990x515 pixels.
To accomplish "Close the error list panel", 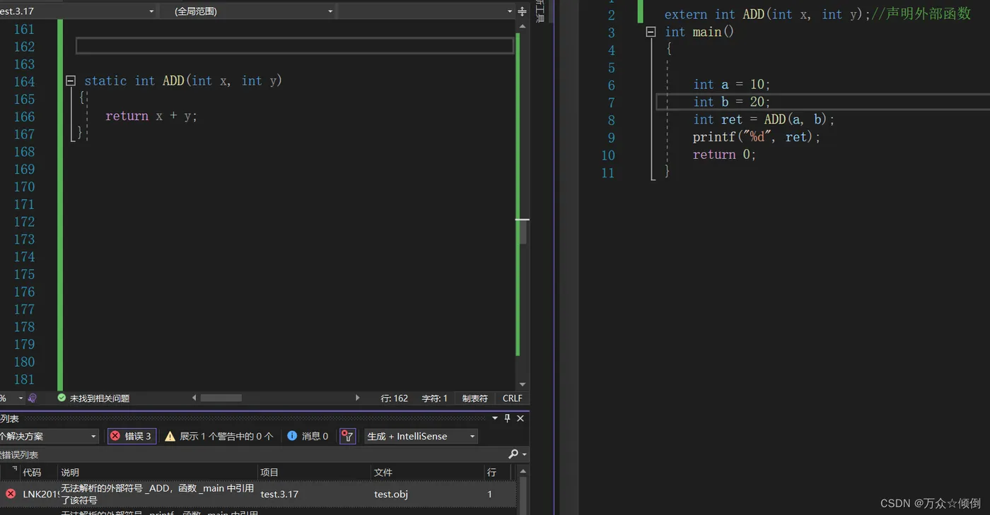I will click(x=520, y=418).
